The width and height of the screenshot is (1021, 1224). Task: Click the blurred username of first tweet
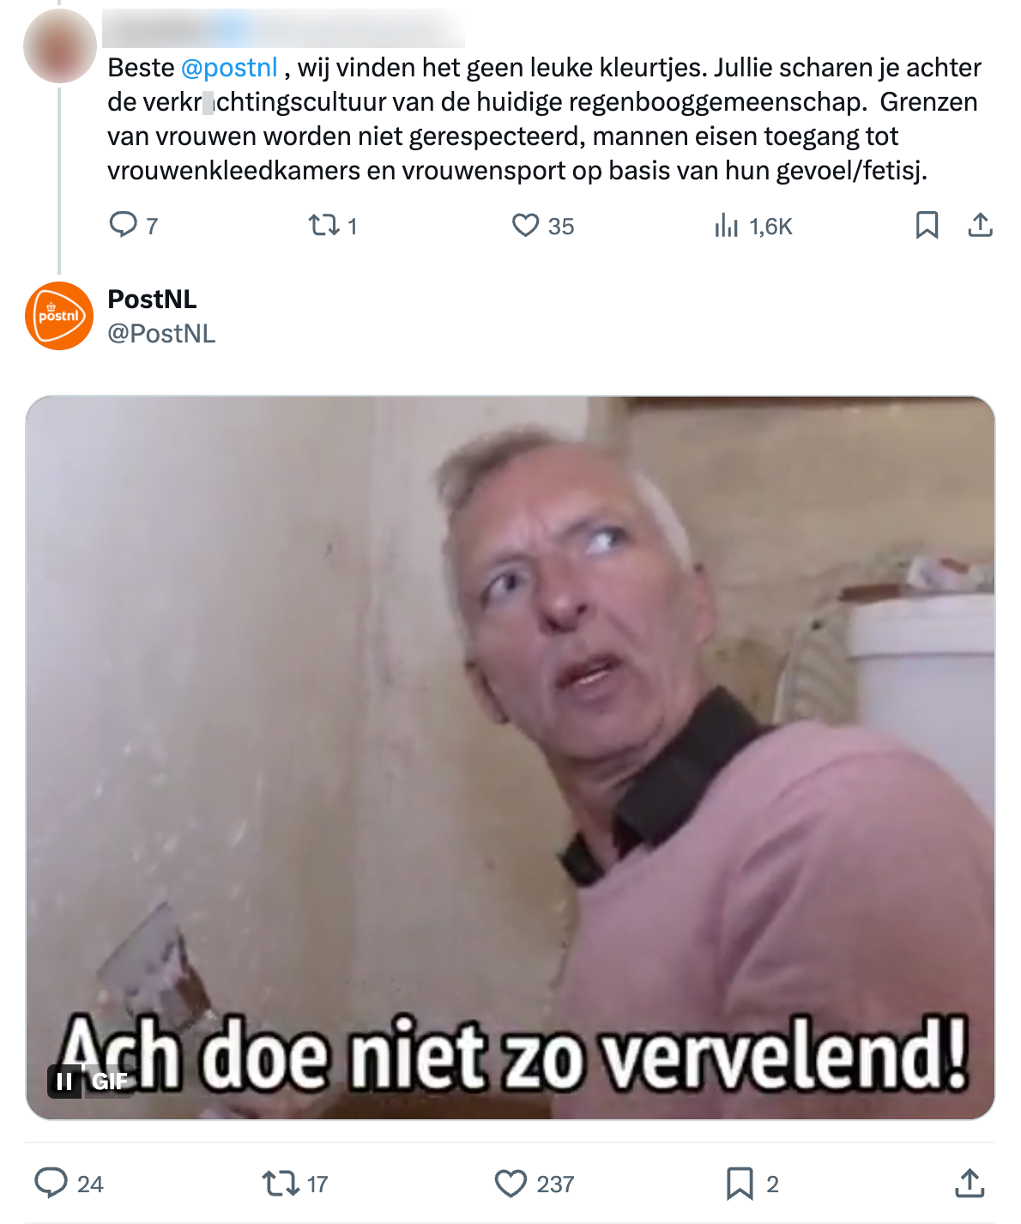pos(283,28)
